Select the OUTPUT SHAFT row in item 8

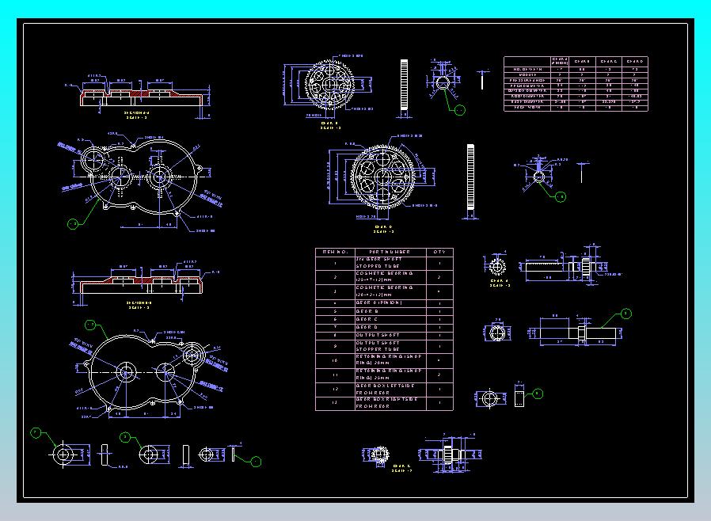click(x=384, y=335)
